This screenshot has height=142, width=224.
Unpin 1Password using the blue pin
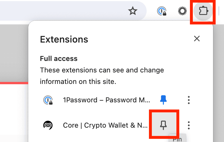tap(163, 100)
